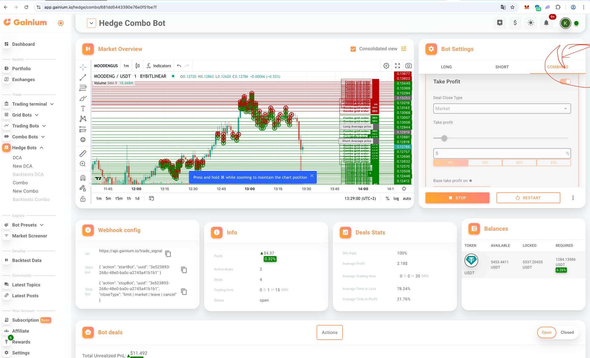The width and height of the screenshot is (590, 358).
Task: Undo last chart action
Action: (179, 66)
